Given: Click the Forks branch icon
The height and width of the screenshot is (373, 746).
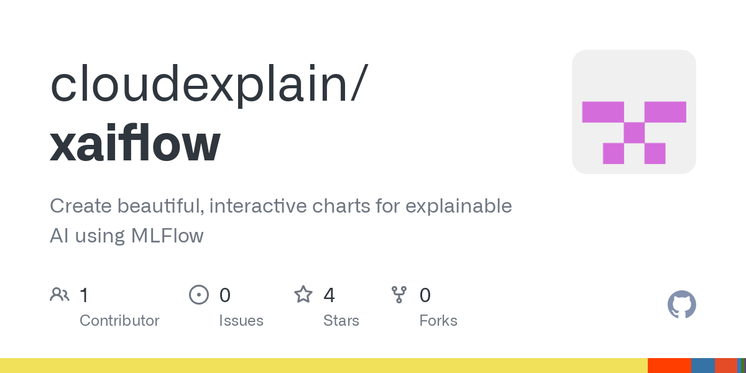Looking at the screenshot, I should tap(398, 294).
